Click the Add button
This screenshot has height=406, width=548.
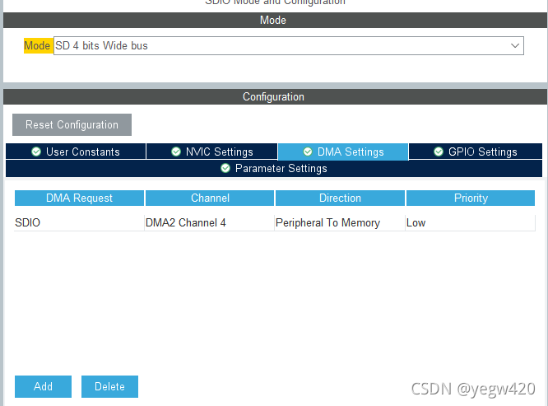pos(43,386)
